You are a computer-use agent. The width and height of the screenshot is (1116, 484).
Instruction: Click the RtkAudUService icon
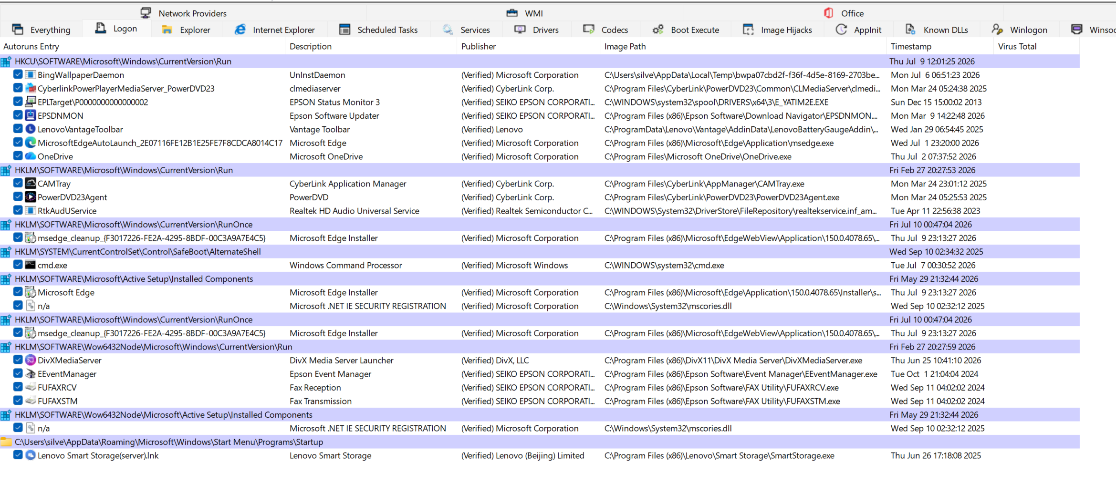(31, 210)
